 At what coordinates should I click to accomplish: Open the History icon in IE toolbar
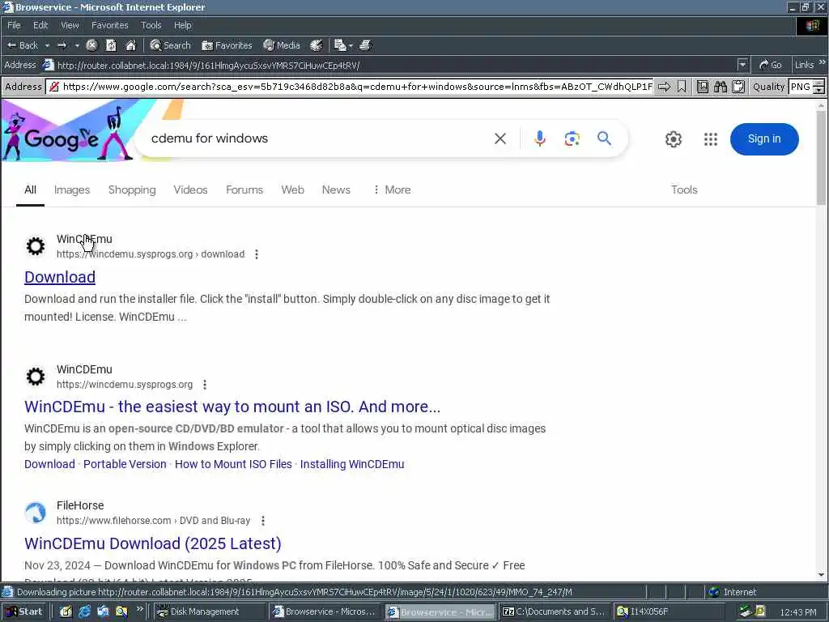pos(317,45)
